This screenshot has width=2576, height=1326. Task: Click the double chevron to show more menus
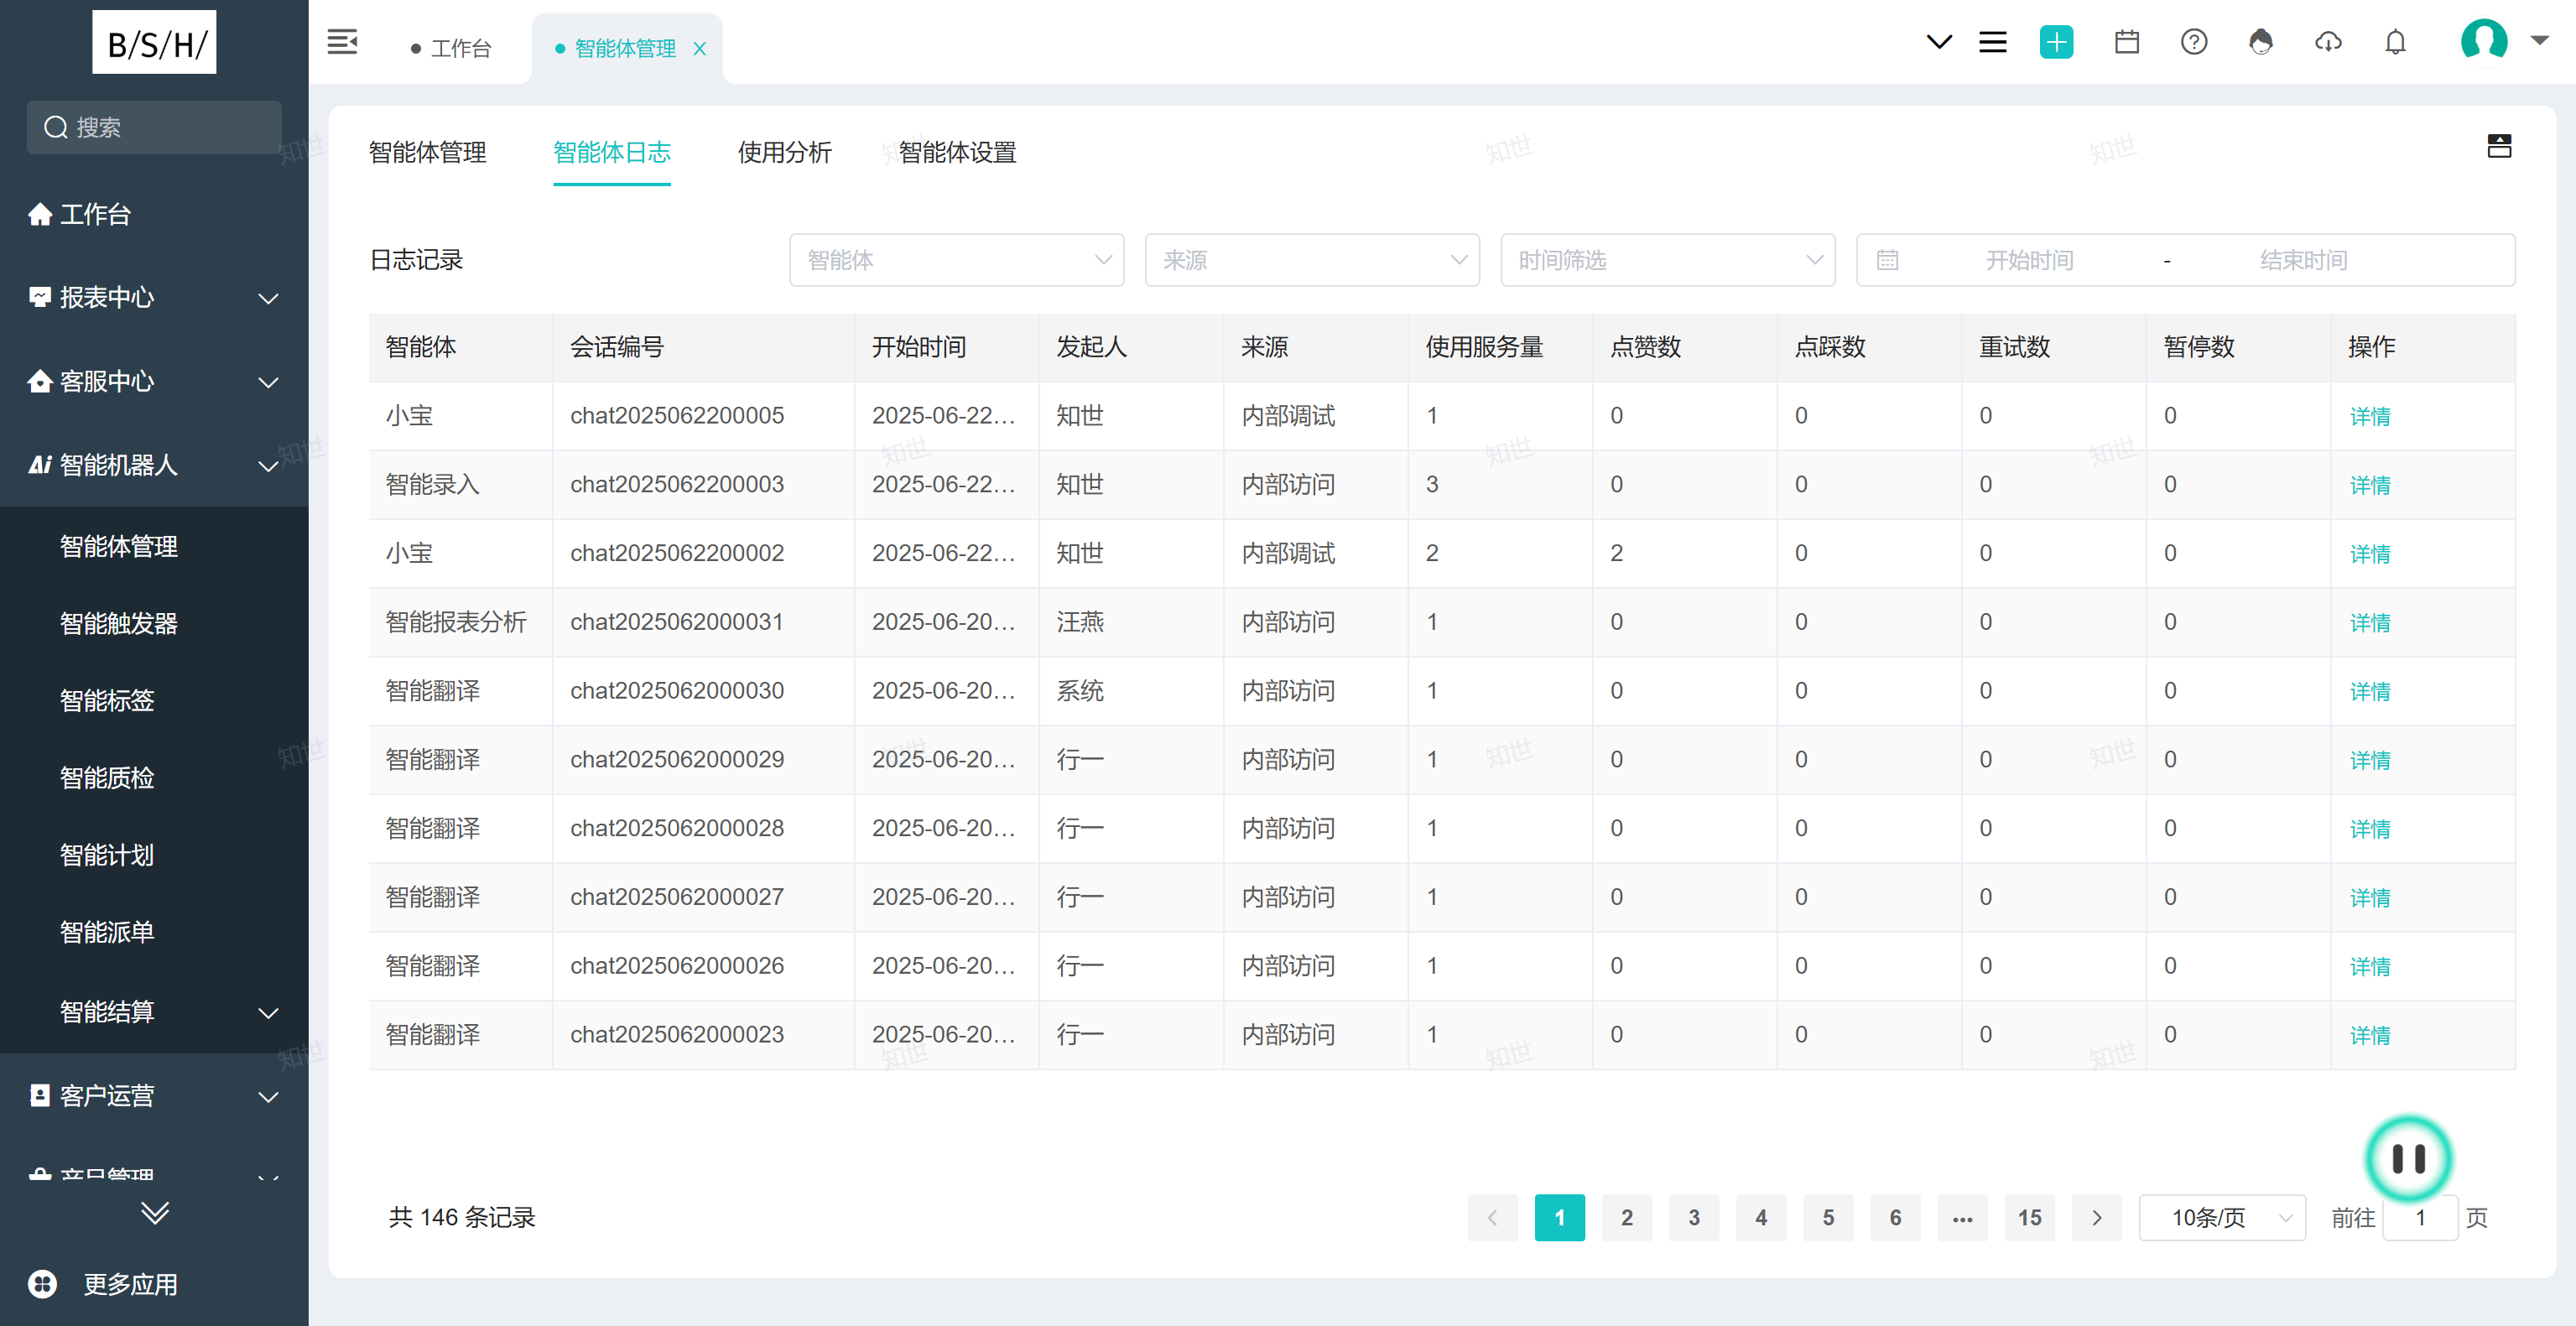point(154,1213)
